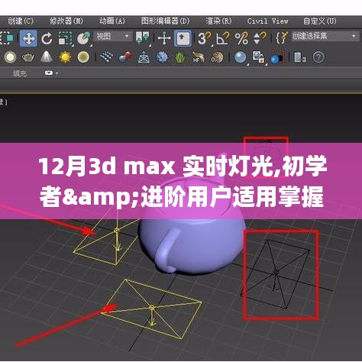The height and width of the screenshot is (362, 362).
Task: Open the 创建选择集 dropdown
Action: coord(325,37)
